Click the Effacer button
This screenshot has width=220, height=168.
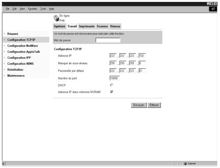click(x=154, y=105)
